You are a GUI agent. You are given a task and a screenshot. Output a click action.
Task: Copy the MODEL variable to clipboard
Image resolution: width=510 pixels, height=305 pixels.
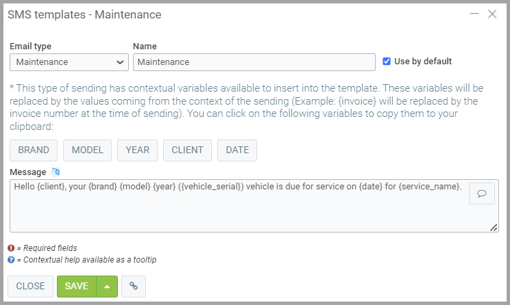(x=87, y=150)
